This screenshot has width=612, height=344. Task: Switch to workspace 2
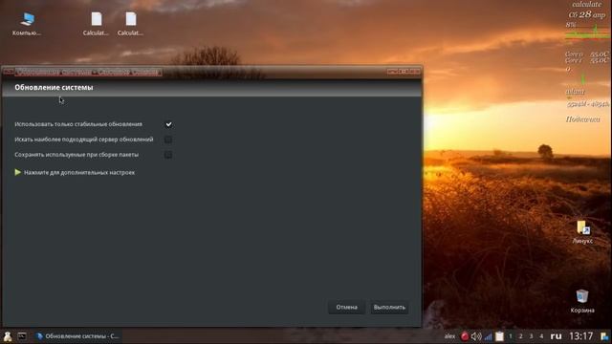tap(520, 336)
